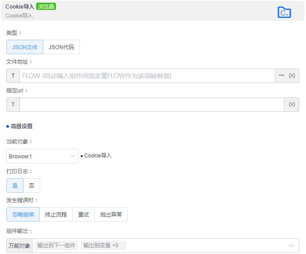Choose 重试 on error
The image size is (306, 254).
coord(83,214)
